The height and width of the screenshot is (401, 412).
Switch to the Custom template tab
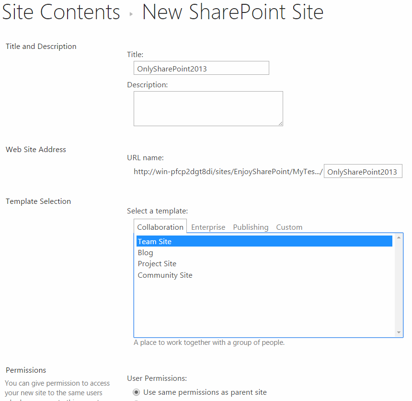289,227
